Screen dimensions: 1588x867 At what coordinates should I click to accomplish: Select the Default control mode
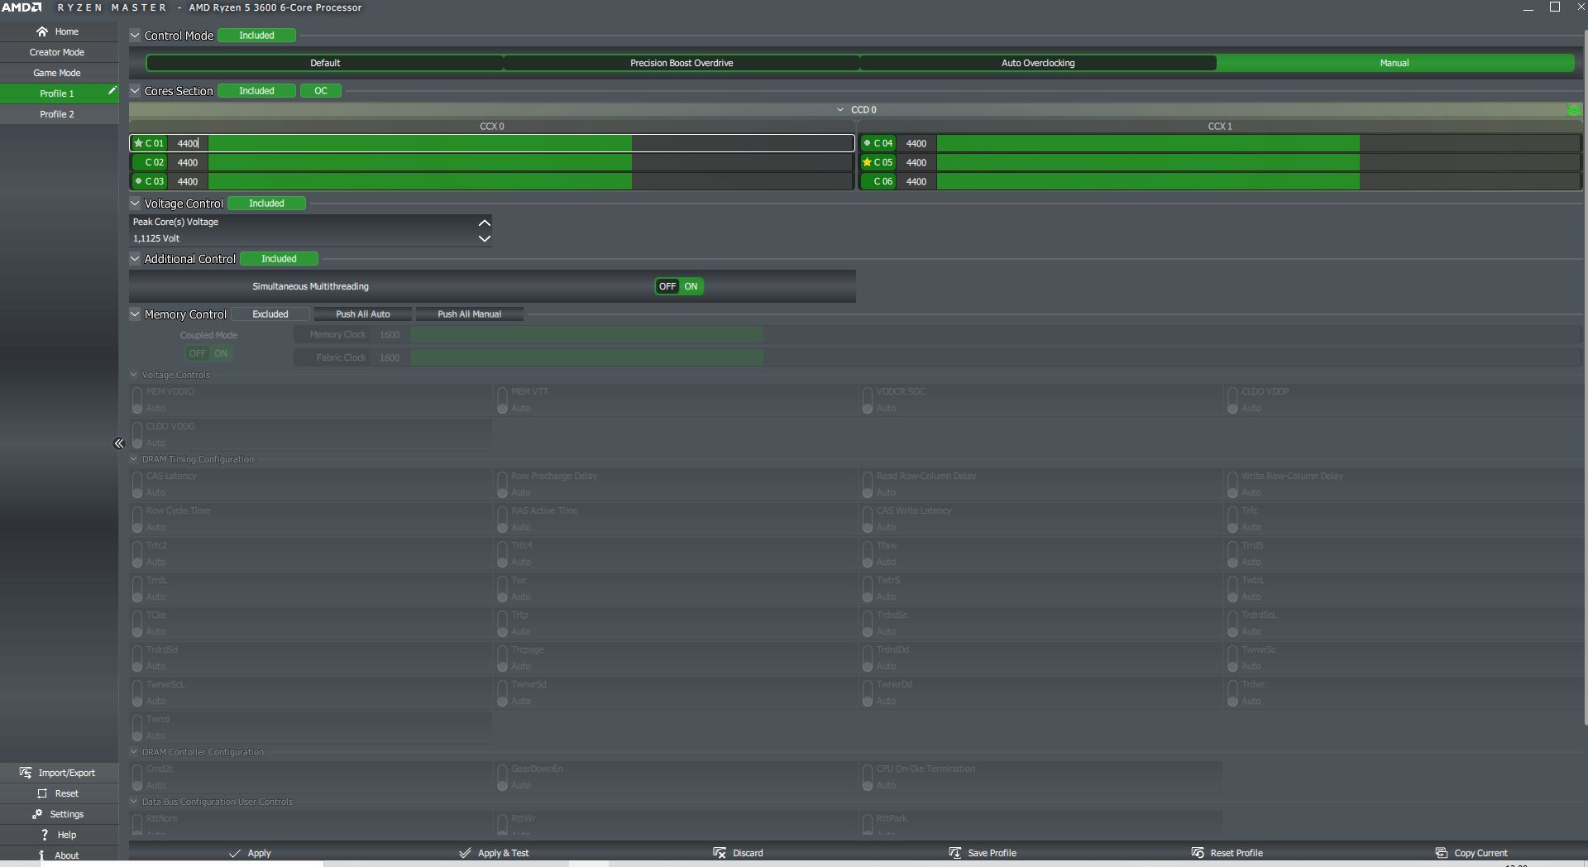pos(325,63)
